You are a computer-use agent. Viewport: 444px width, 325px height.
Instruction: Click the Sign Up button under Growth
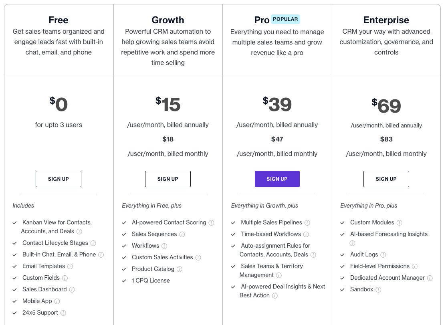point(168,179)
